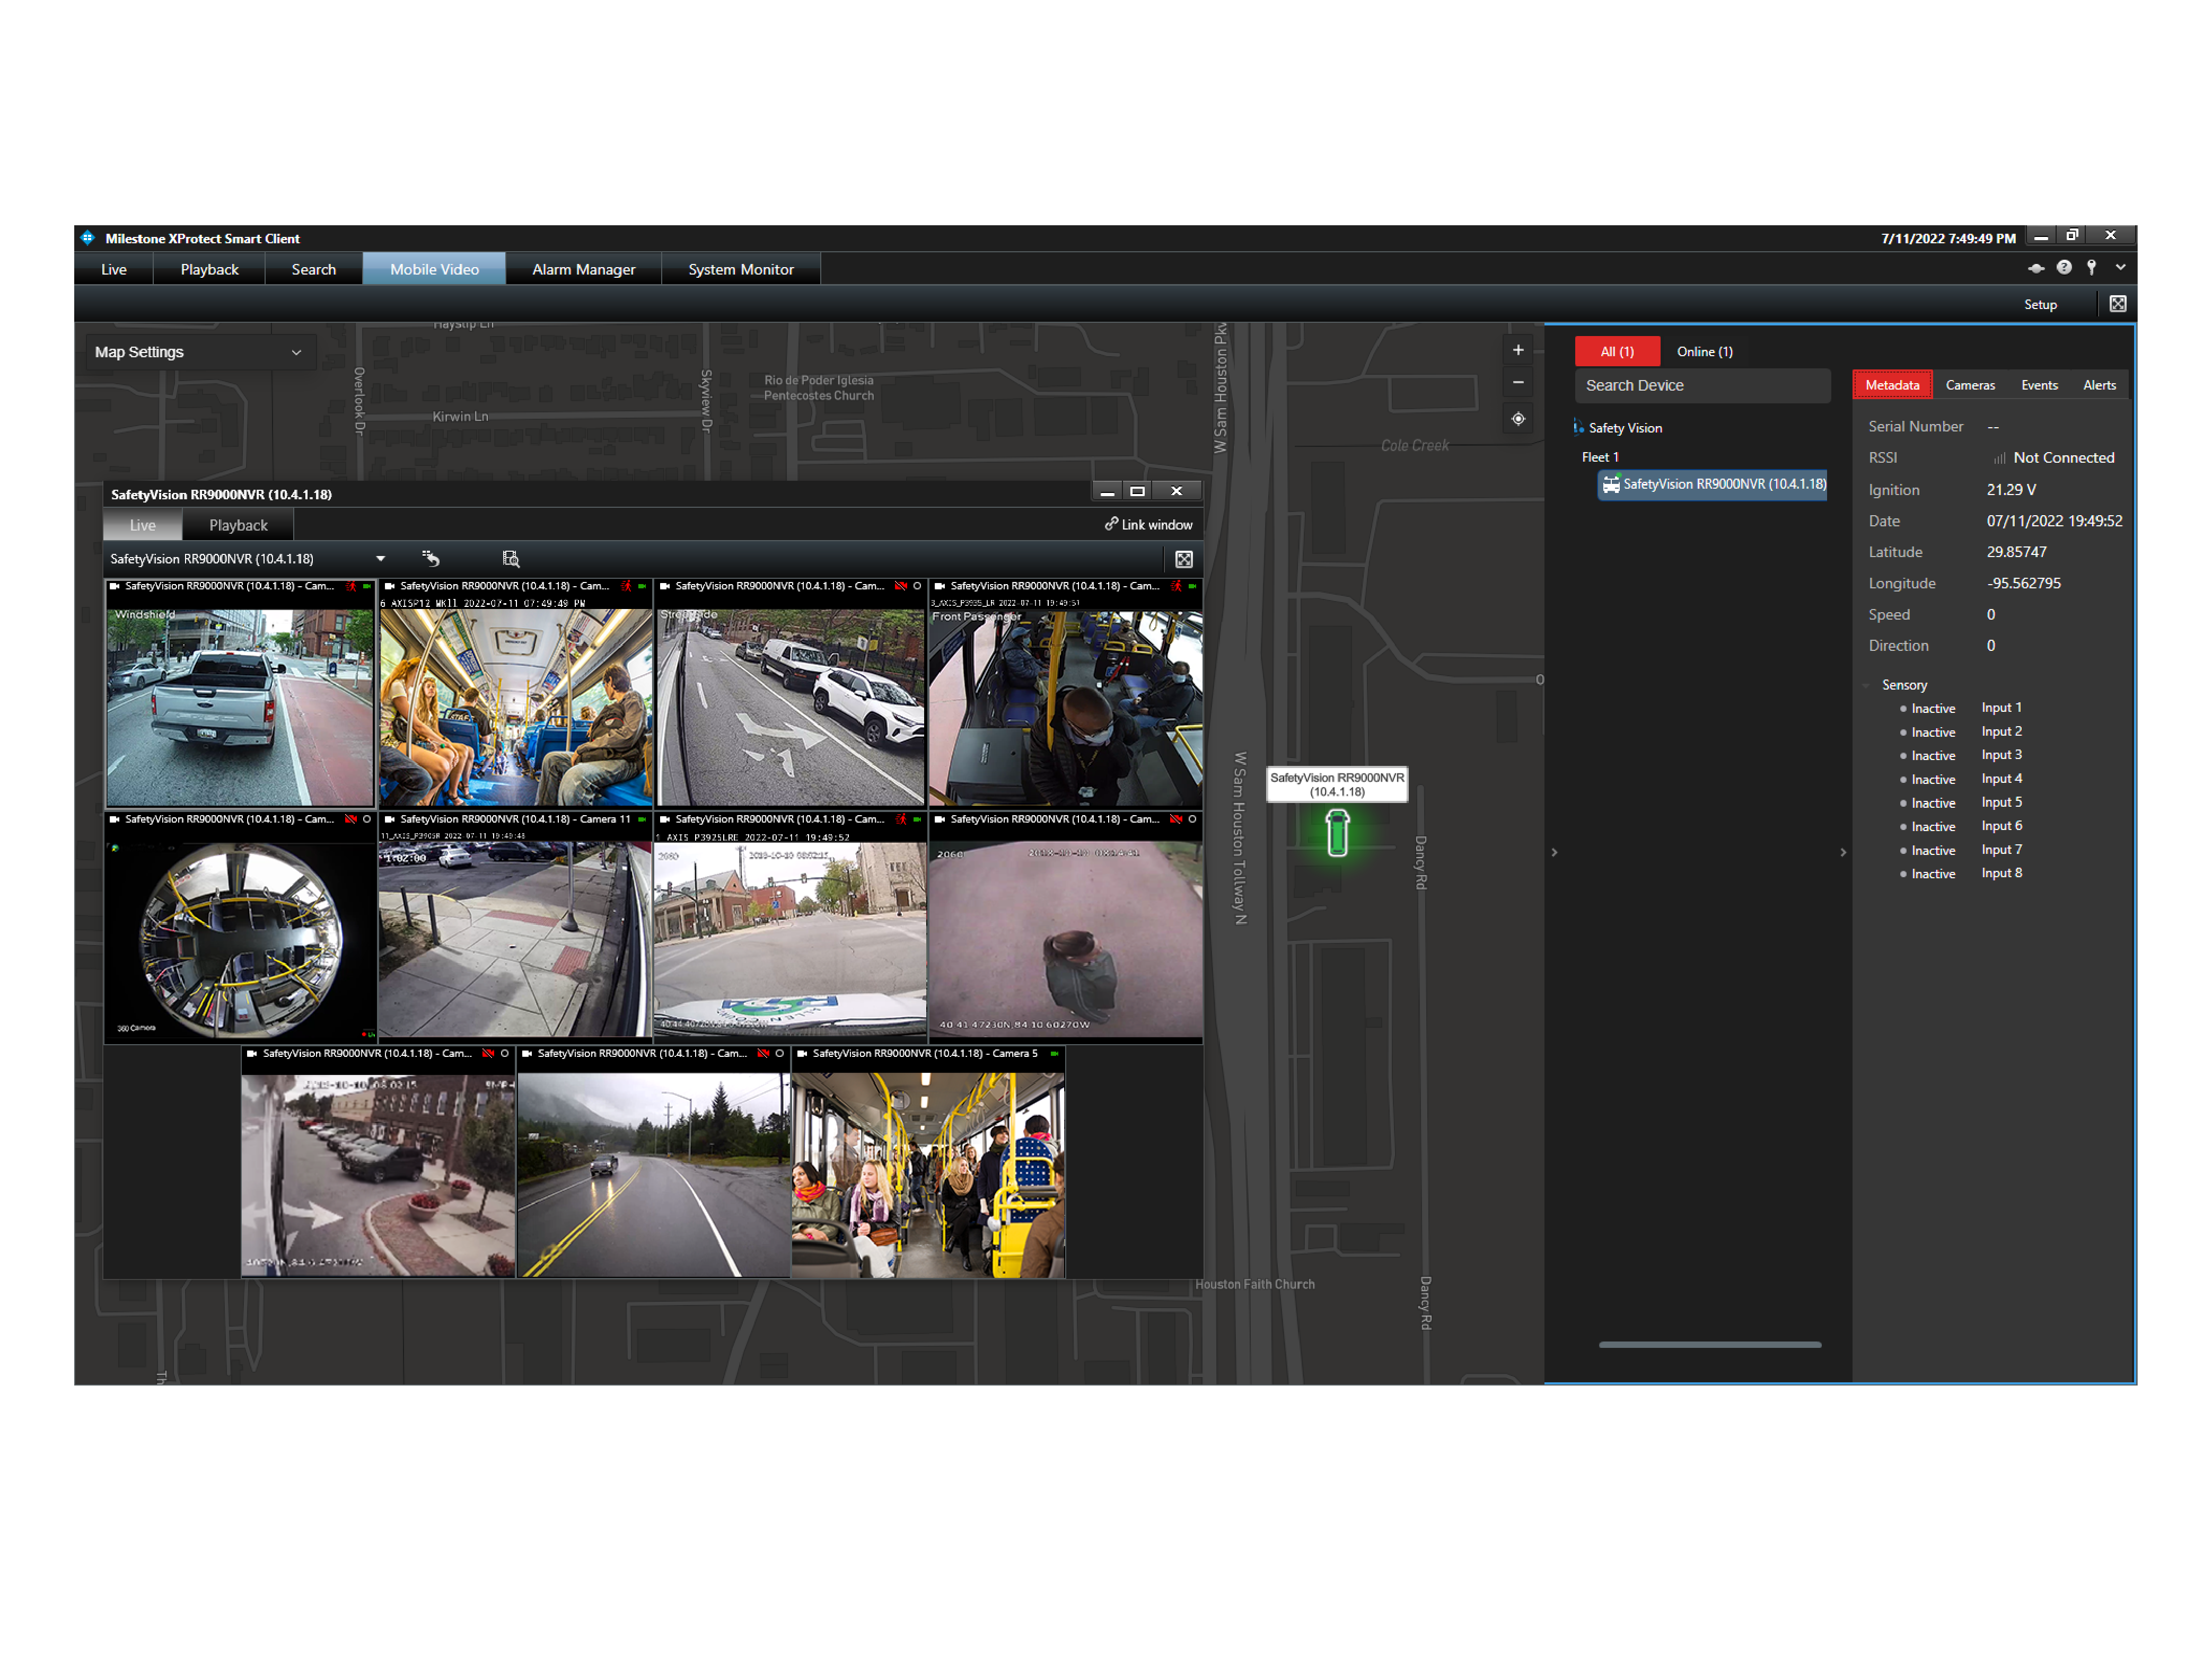This screenshot has width=2212, height=1659.
Task: Collapse the Sensory section expander
Action: (x=1865, y=685)
